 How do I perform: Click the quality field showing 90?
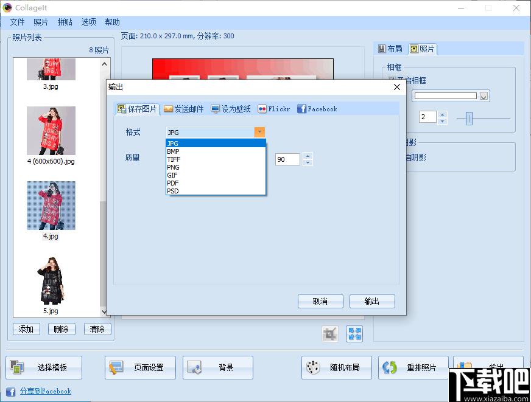tap(287, 159)
